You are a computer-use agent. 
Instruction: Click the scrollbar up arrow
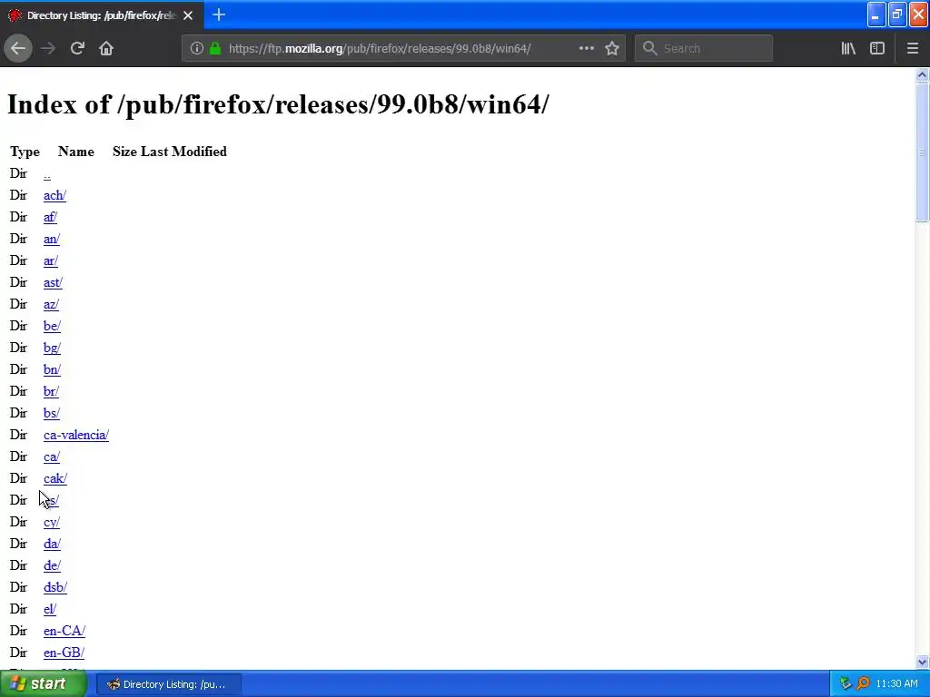tap(922, 74)
